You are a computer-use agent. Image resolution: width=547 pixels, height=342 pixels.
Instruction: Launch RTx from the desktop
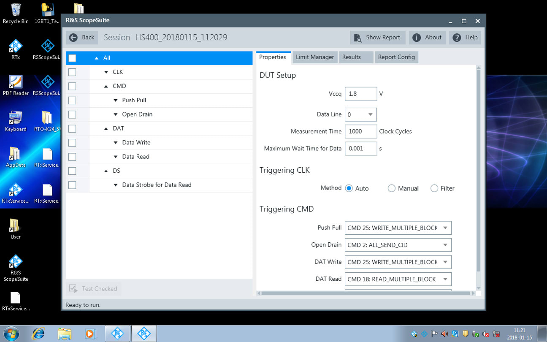16,46
